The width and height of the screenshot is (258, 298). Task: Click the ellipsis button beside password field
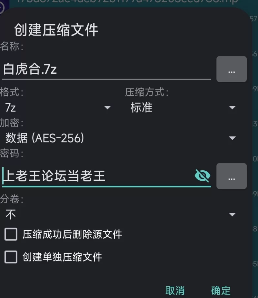tap(231, 176)
